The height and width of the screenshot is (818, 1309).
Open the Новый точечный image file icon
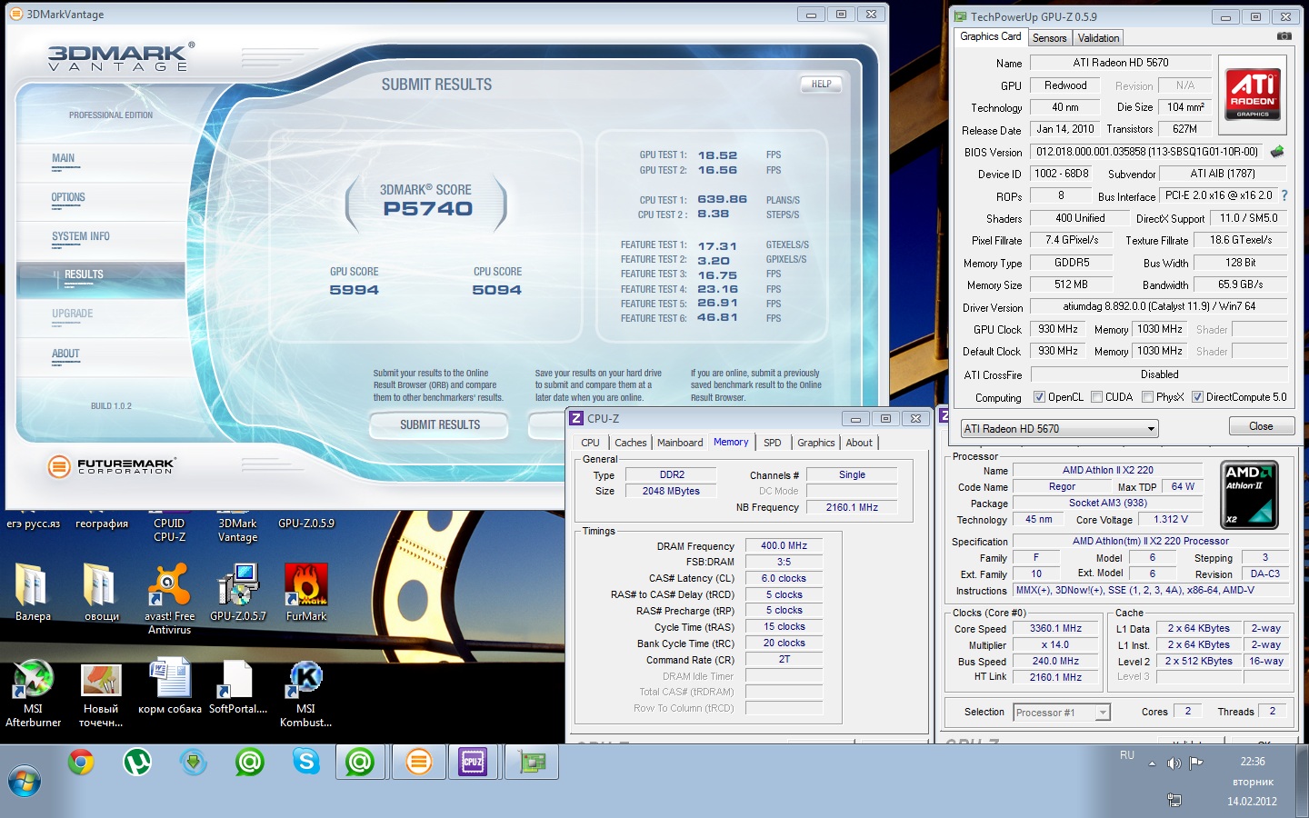(101, 693)
